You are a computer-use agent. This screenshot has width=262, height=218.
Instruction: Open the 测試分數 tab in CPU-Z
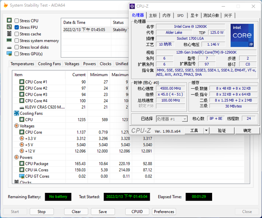pos(211,15)
